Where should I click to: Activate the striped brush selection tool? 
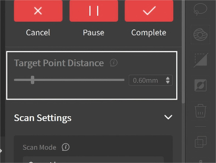coord(201,35)
